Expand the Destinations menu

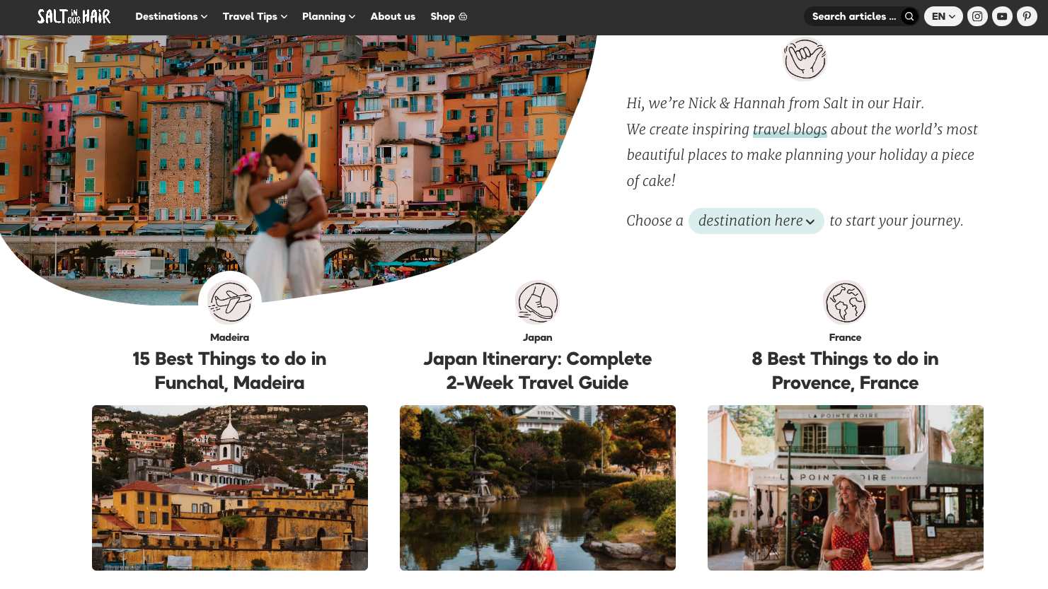[x=171, y=16]
